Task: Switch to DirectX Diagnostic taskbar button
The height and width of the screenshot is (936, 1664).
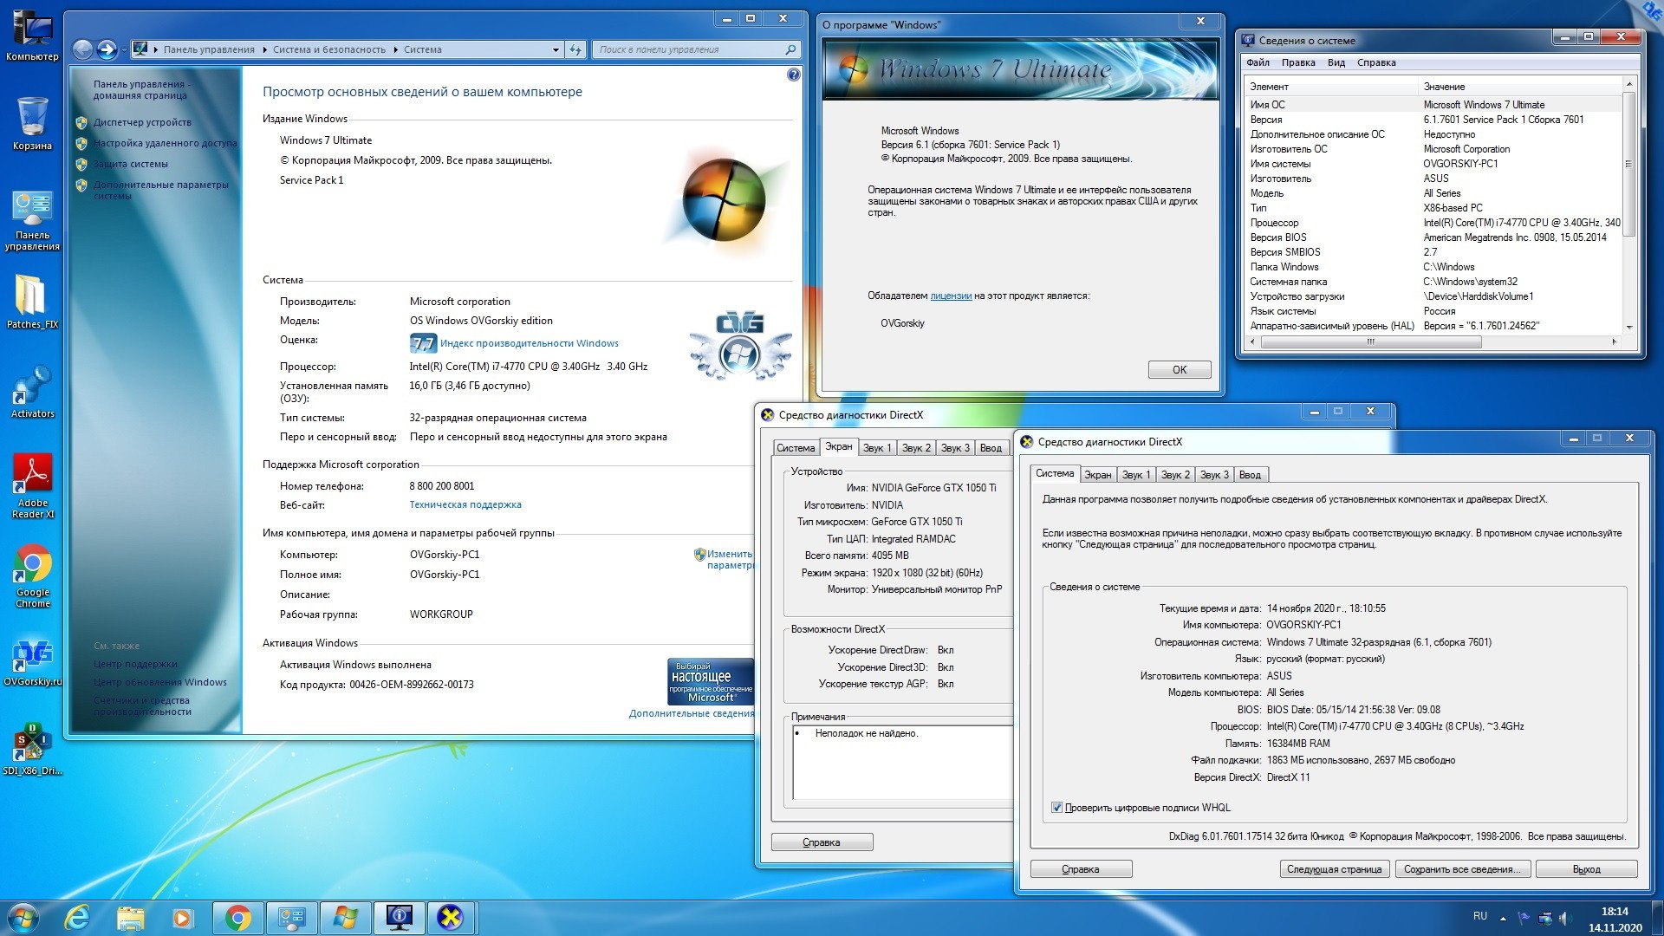Action: tap(452, 918)
